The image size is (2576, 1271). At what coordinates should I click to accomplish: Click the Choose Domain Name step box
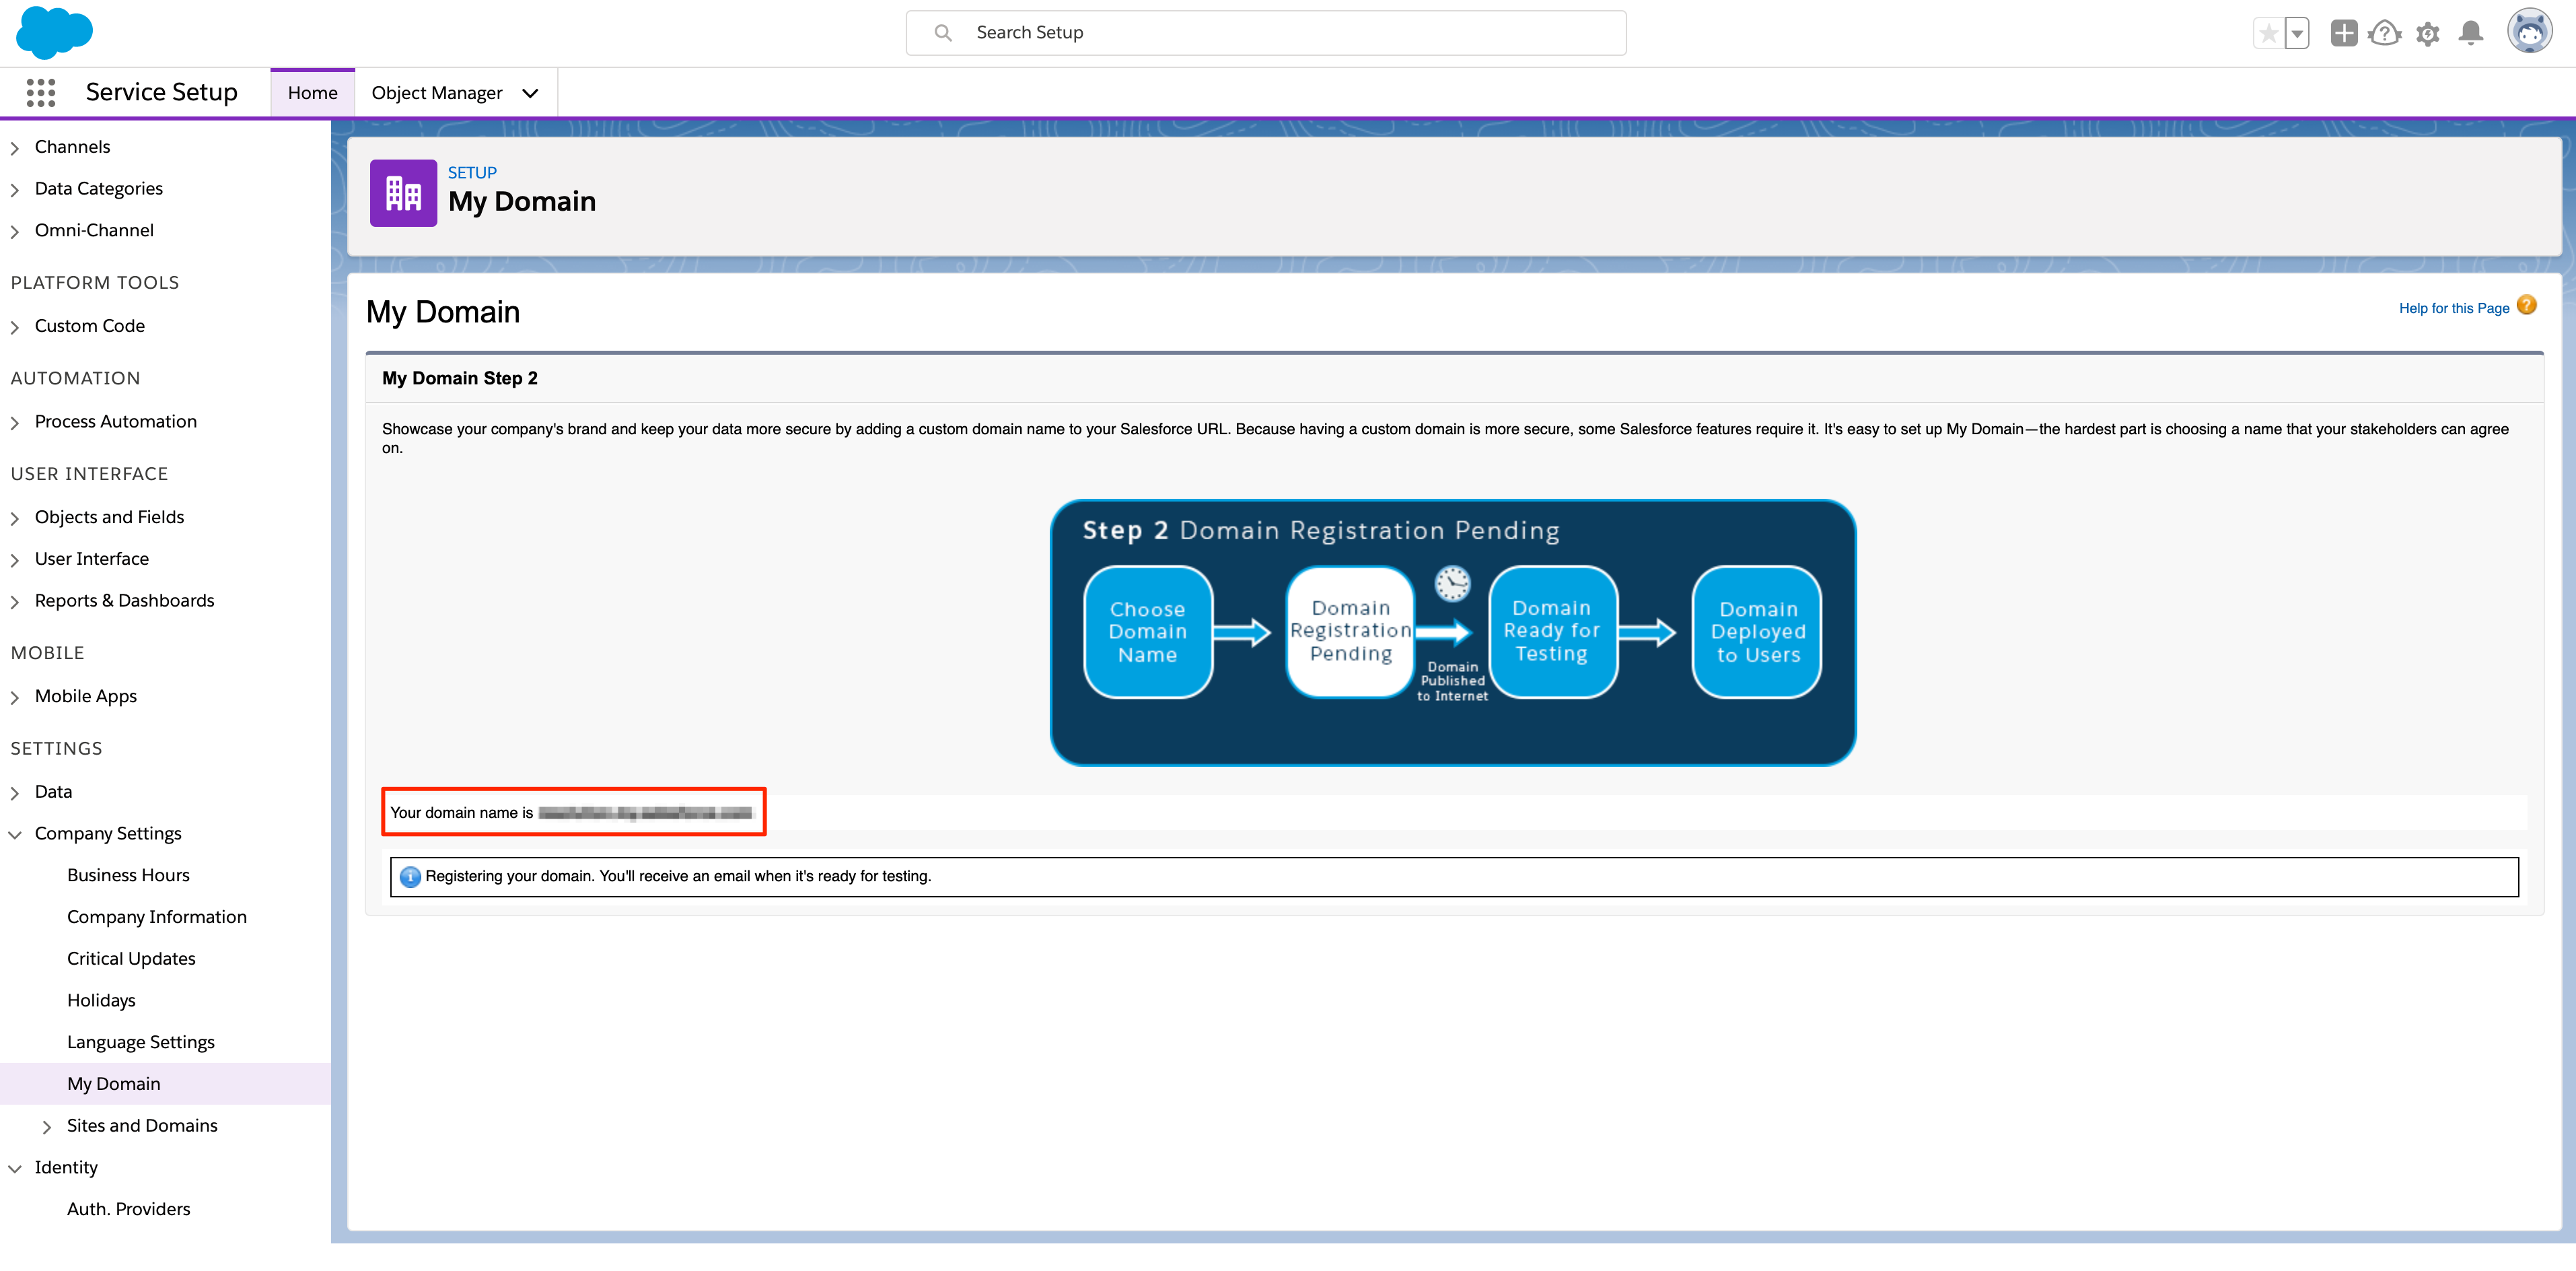[1148, 632]
